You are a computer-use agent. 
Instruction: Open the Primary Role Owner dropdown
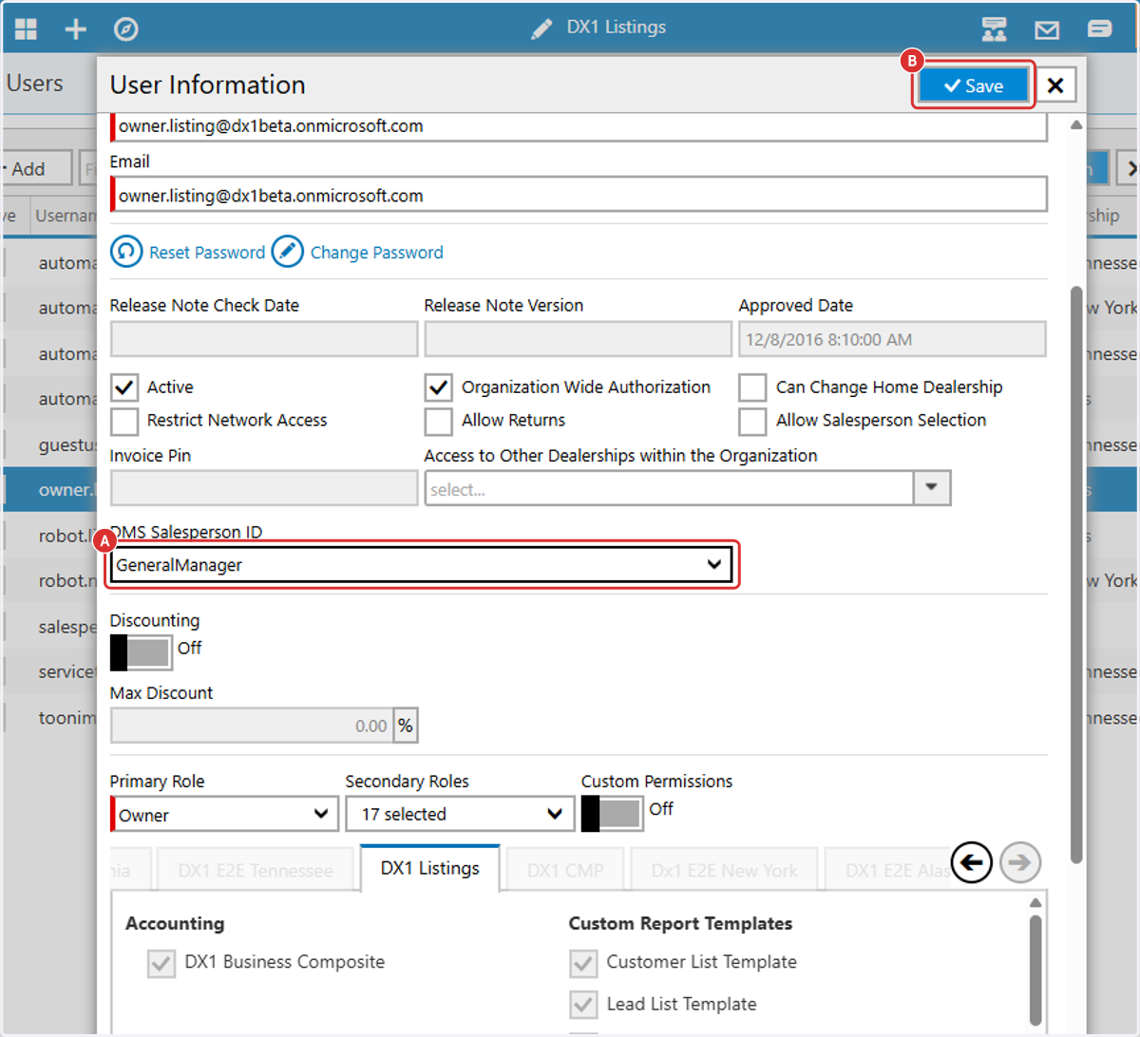pos(224,814)
